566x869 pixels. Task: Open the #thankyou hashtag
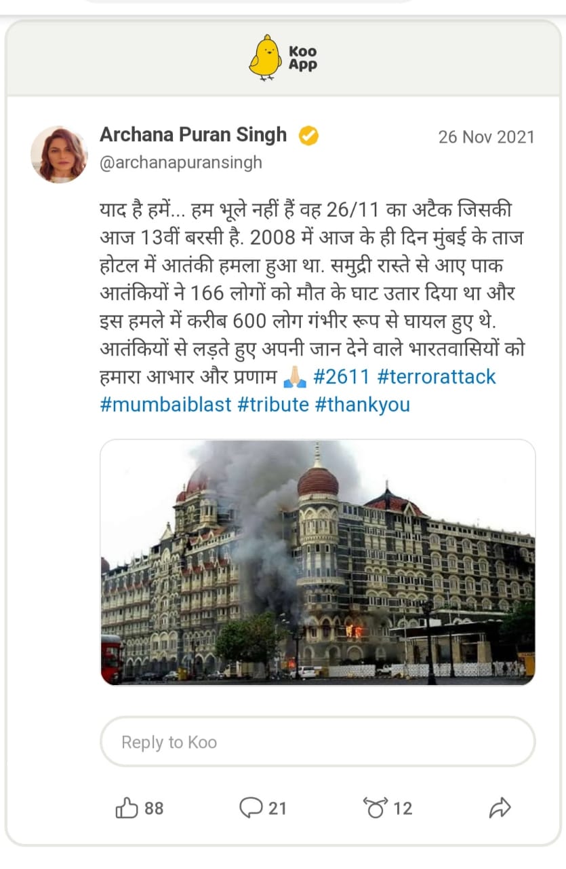pos(363,405)
